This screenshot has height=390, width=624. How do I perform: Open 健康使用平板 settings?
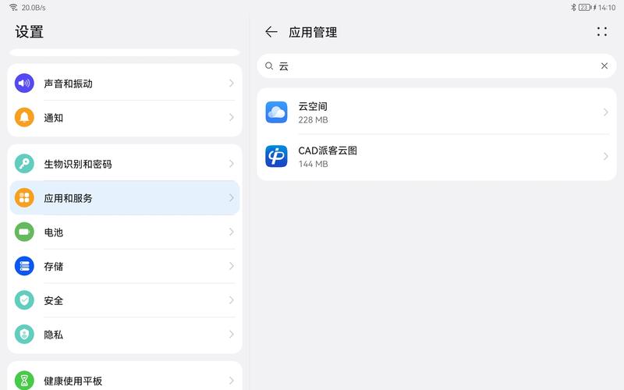point(125,380)
